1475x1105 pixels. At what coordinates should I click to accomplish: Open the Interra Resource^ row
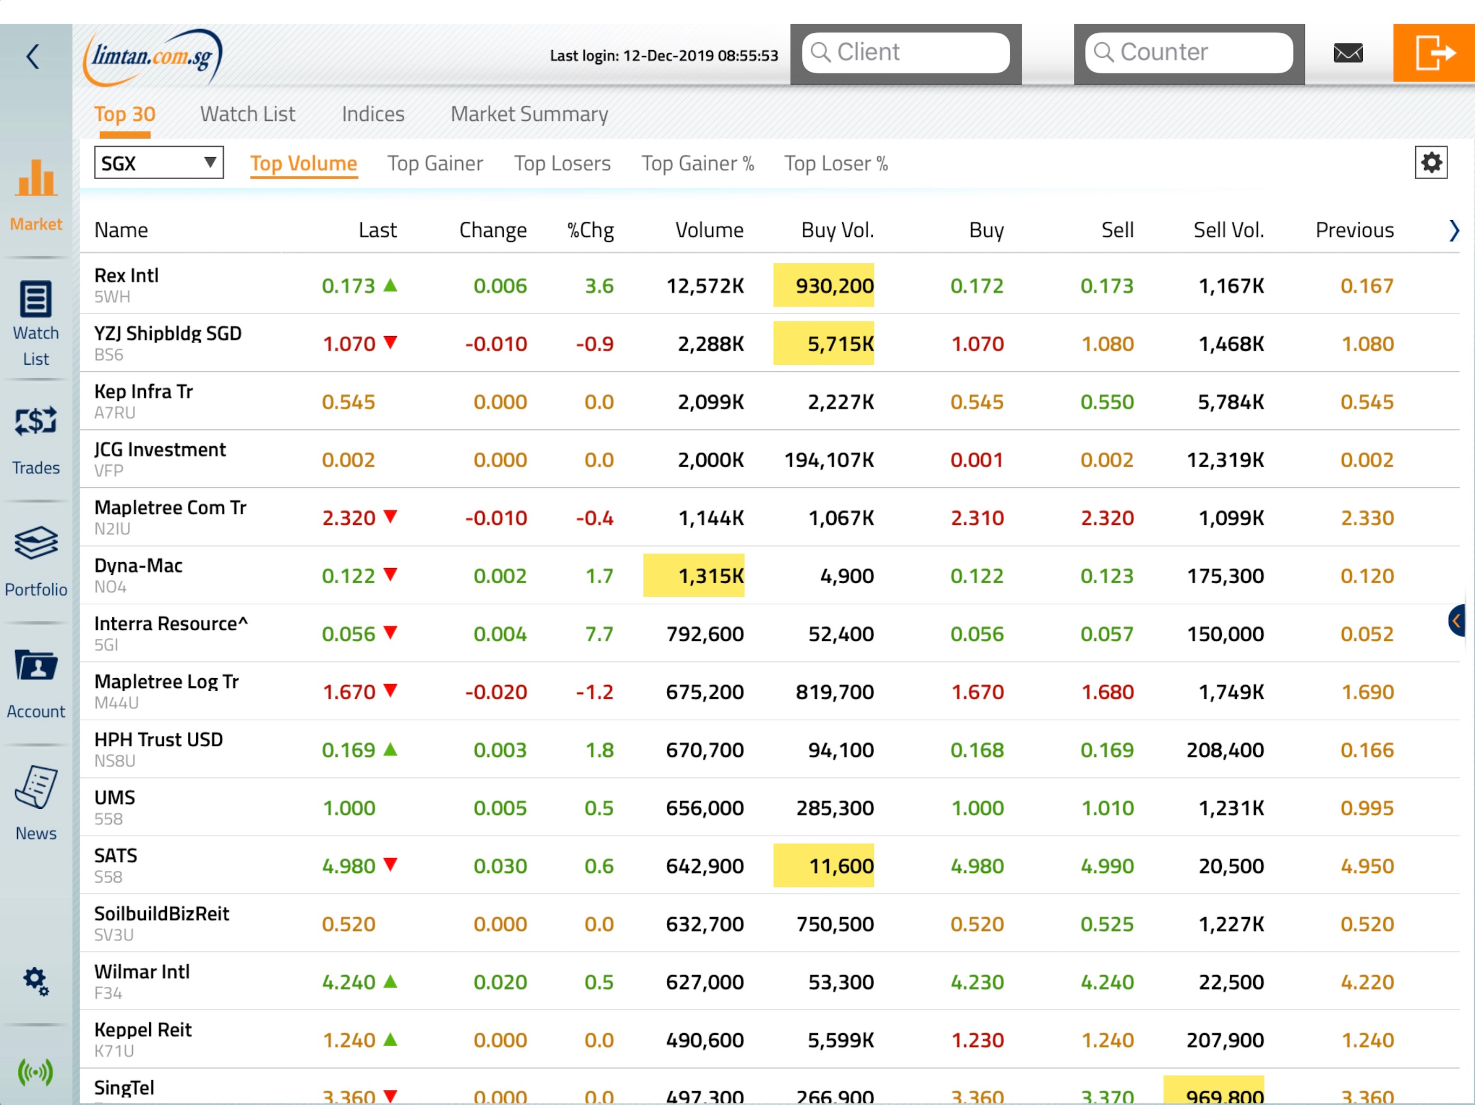click(x=769, y=632)
